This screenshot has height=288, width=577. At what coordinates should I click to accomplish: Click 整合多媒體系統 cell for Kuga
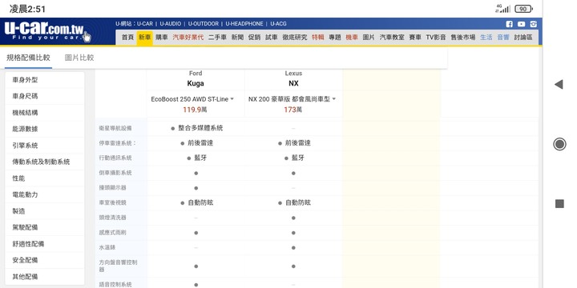pyautogui.click(x=197, y=128)
